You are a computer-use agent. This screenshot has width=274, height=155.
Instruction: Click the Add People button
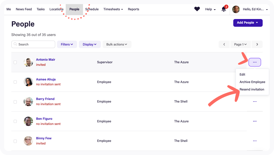[x=248, y=23]
